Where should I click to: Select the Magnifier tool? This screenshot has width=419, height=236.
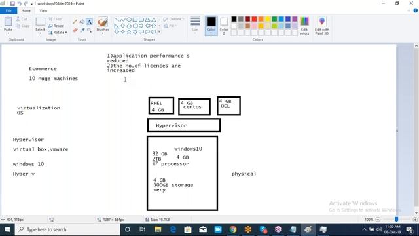coord(89,31)
